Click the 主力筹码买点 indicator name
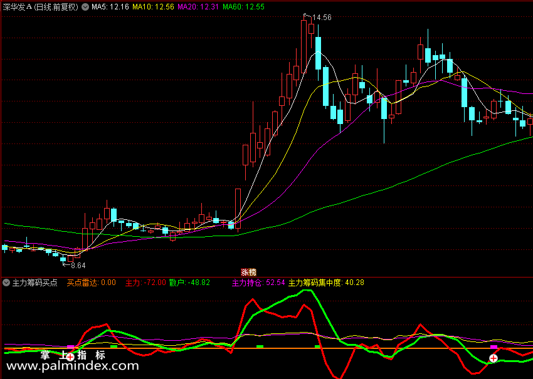 [34, 283]
